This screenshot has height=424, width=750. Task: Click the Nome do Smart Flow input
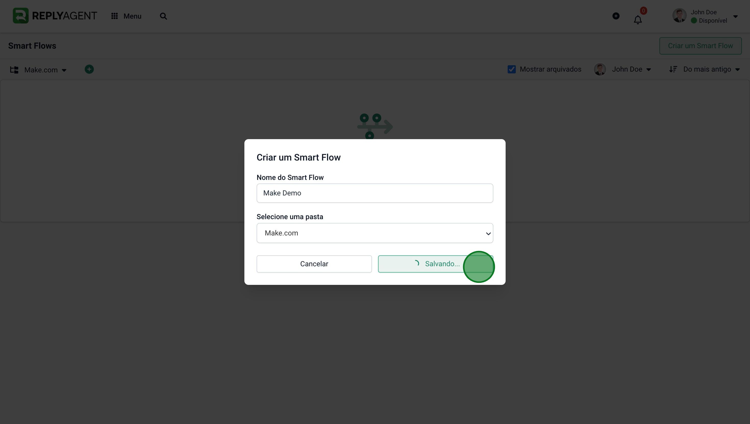click(374, 193)
